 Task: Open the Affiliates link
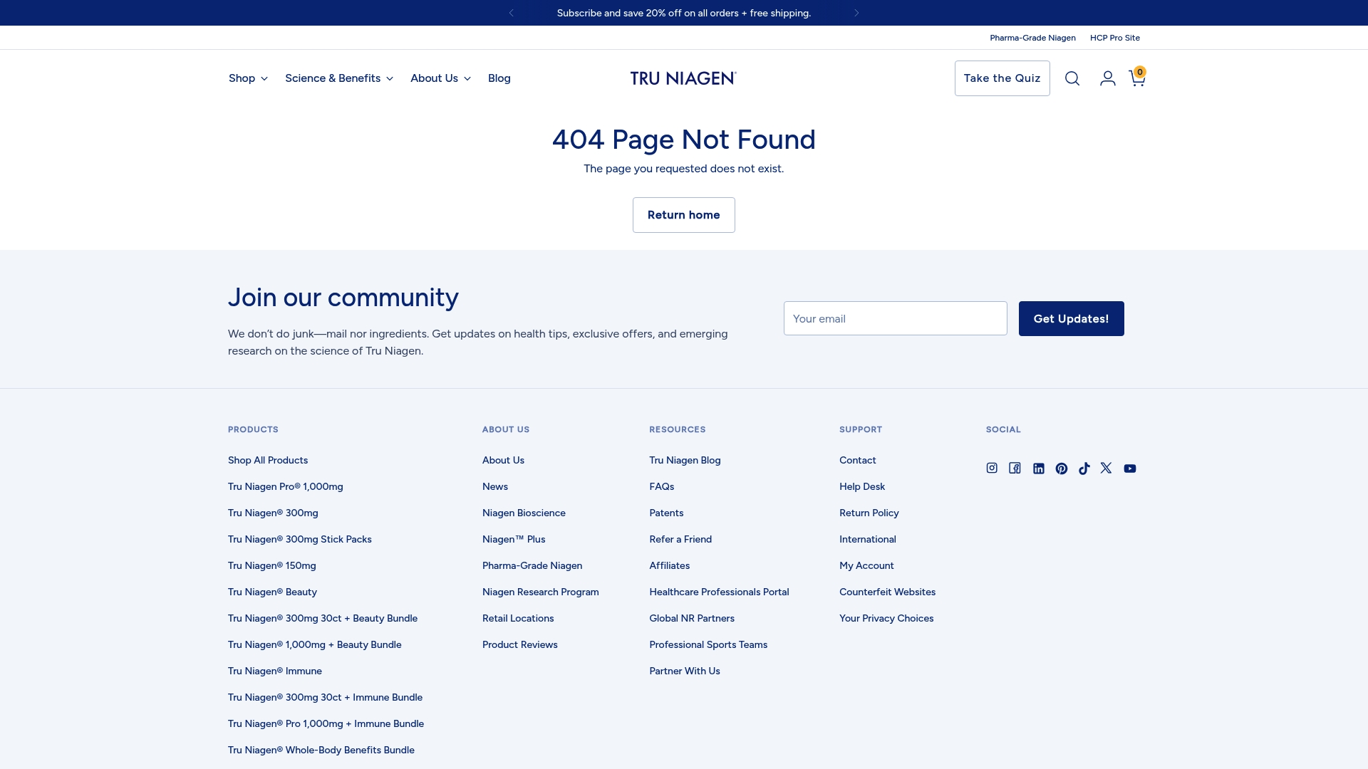[670, 566]
